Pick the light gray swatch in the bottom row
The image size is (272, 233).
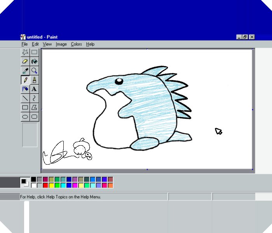pyautogui.click(x=40, y=185)
